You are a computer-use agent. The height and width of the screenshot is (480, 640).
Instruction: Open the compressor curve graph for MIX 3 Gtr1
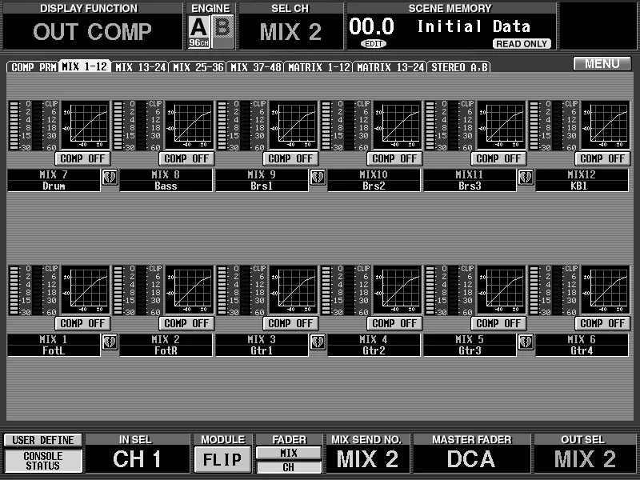tap(294, 290)
